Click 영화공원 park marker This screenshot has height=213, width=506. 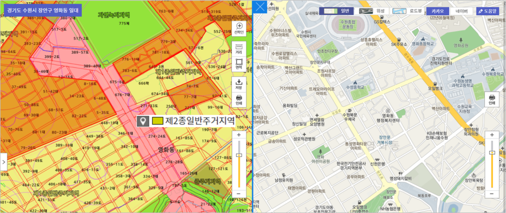point(461,43)
